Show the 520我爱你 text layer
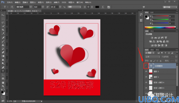Image resolution: width=179 pixels, height=103 pixels. (146, 66)
